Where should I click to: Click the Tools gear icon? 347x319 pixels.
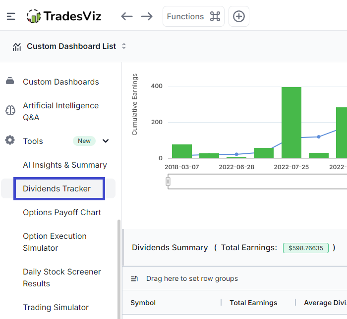tap(10, 140)
